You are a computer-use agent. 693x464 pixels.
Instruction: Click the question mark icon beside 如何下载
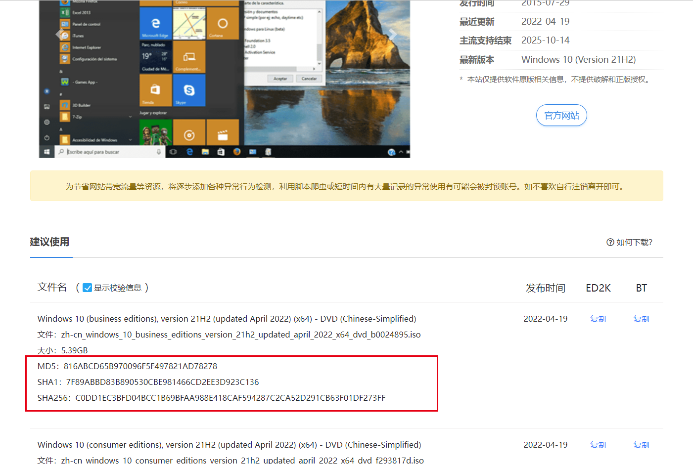pos(610,242)
